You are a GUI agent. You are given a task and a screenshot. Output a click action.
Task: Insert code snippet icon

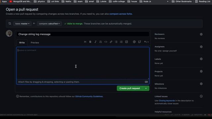click(x=106, y=42)
